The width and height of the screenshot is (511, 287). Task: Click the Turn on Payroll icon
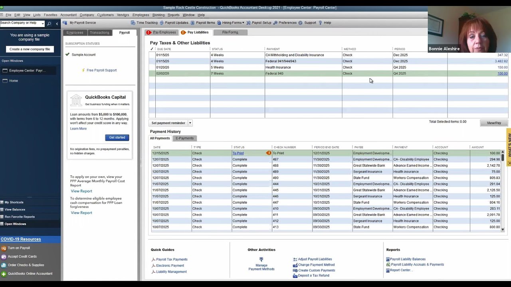4,248
